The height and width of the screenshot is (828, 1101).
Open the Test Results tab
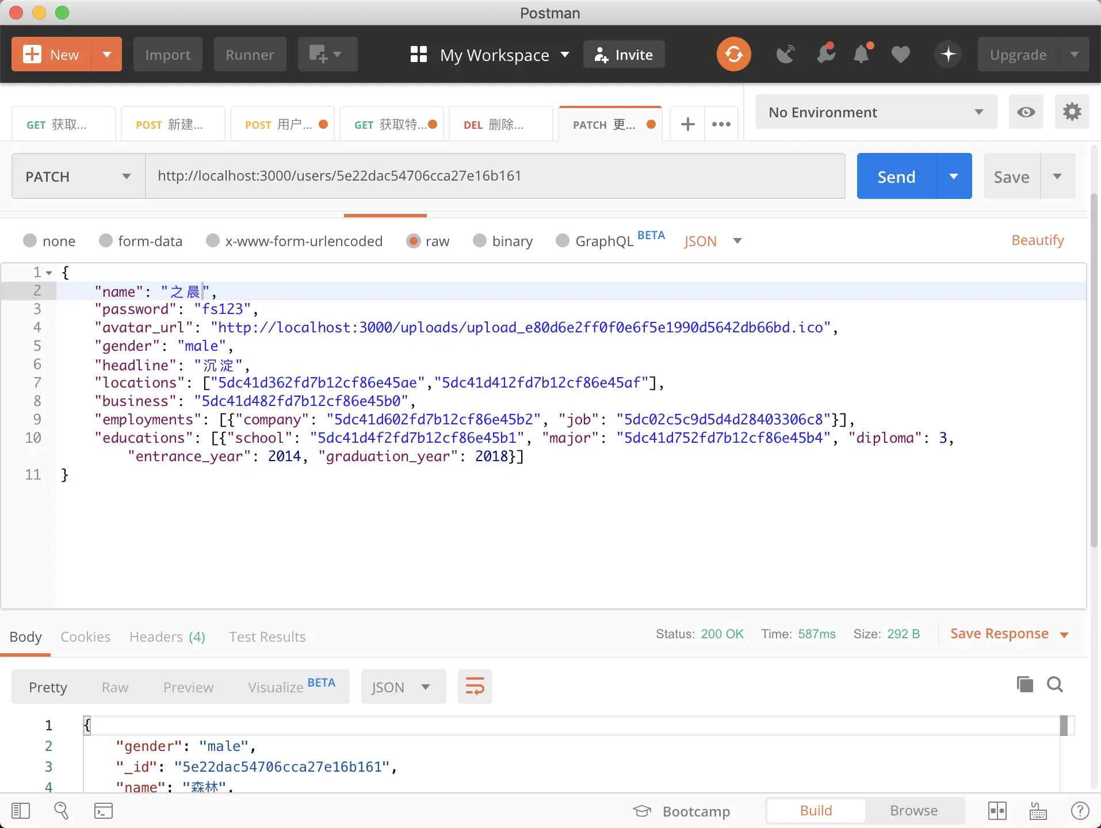click(x=267, y=637)
